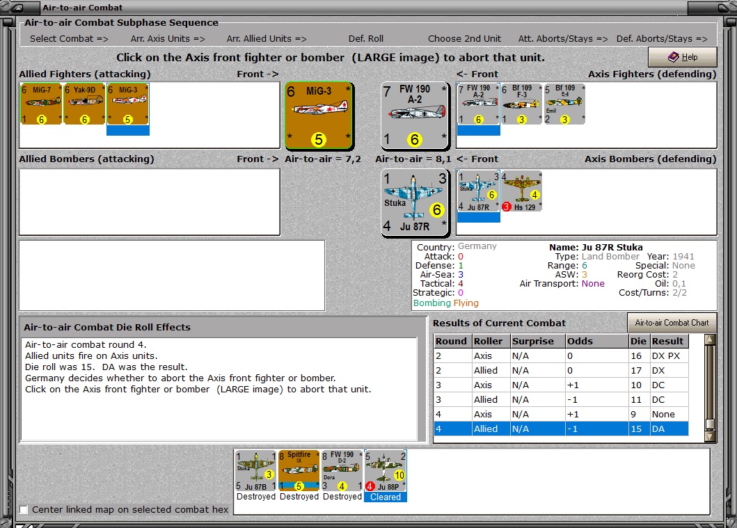The height and width of the screenshot is (528, 737).
Task: Click the Surprise column header
Action: tap(538, 341)
